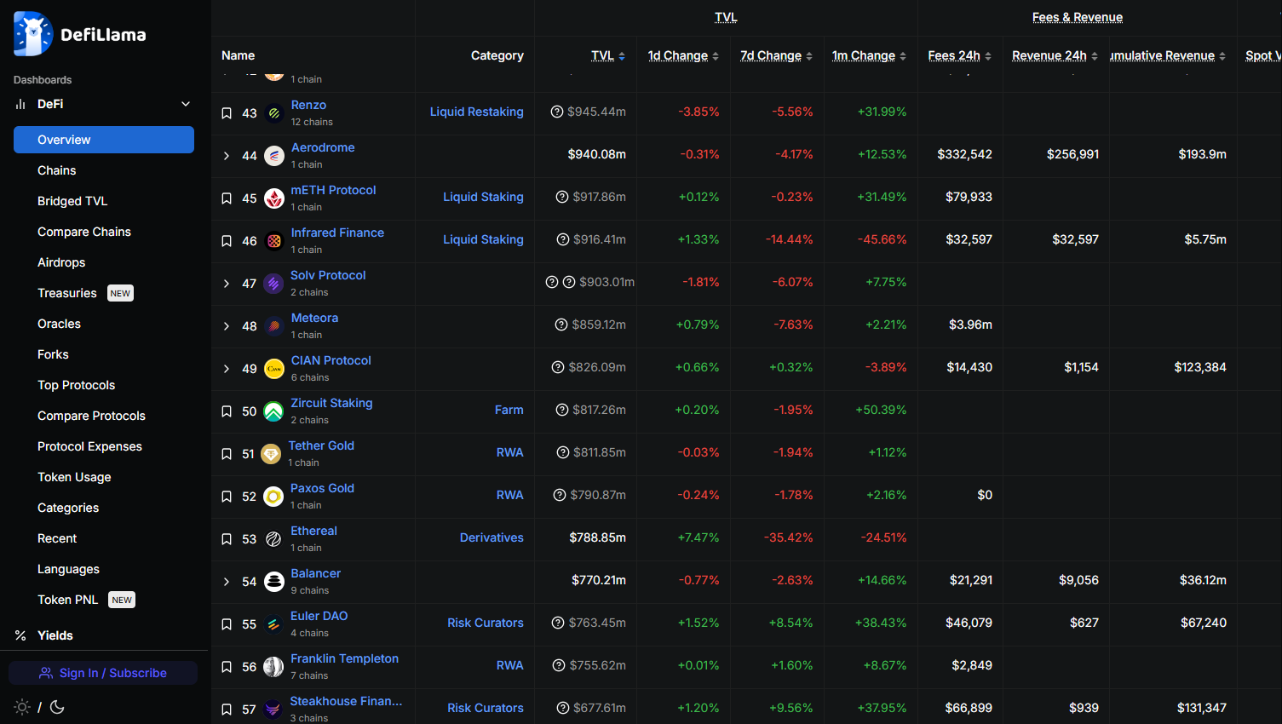The height and width of the screenshot is (724, 1282).
Task: Expand the Balancer row
Action: click(227, 582)
